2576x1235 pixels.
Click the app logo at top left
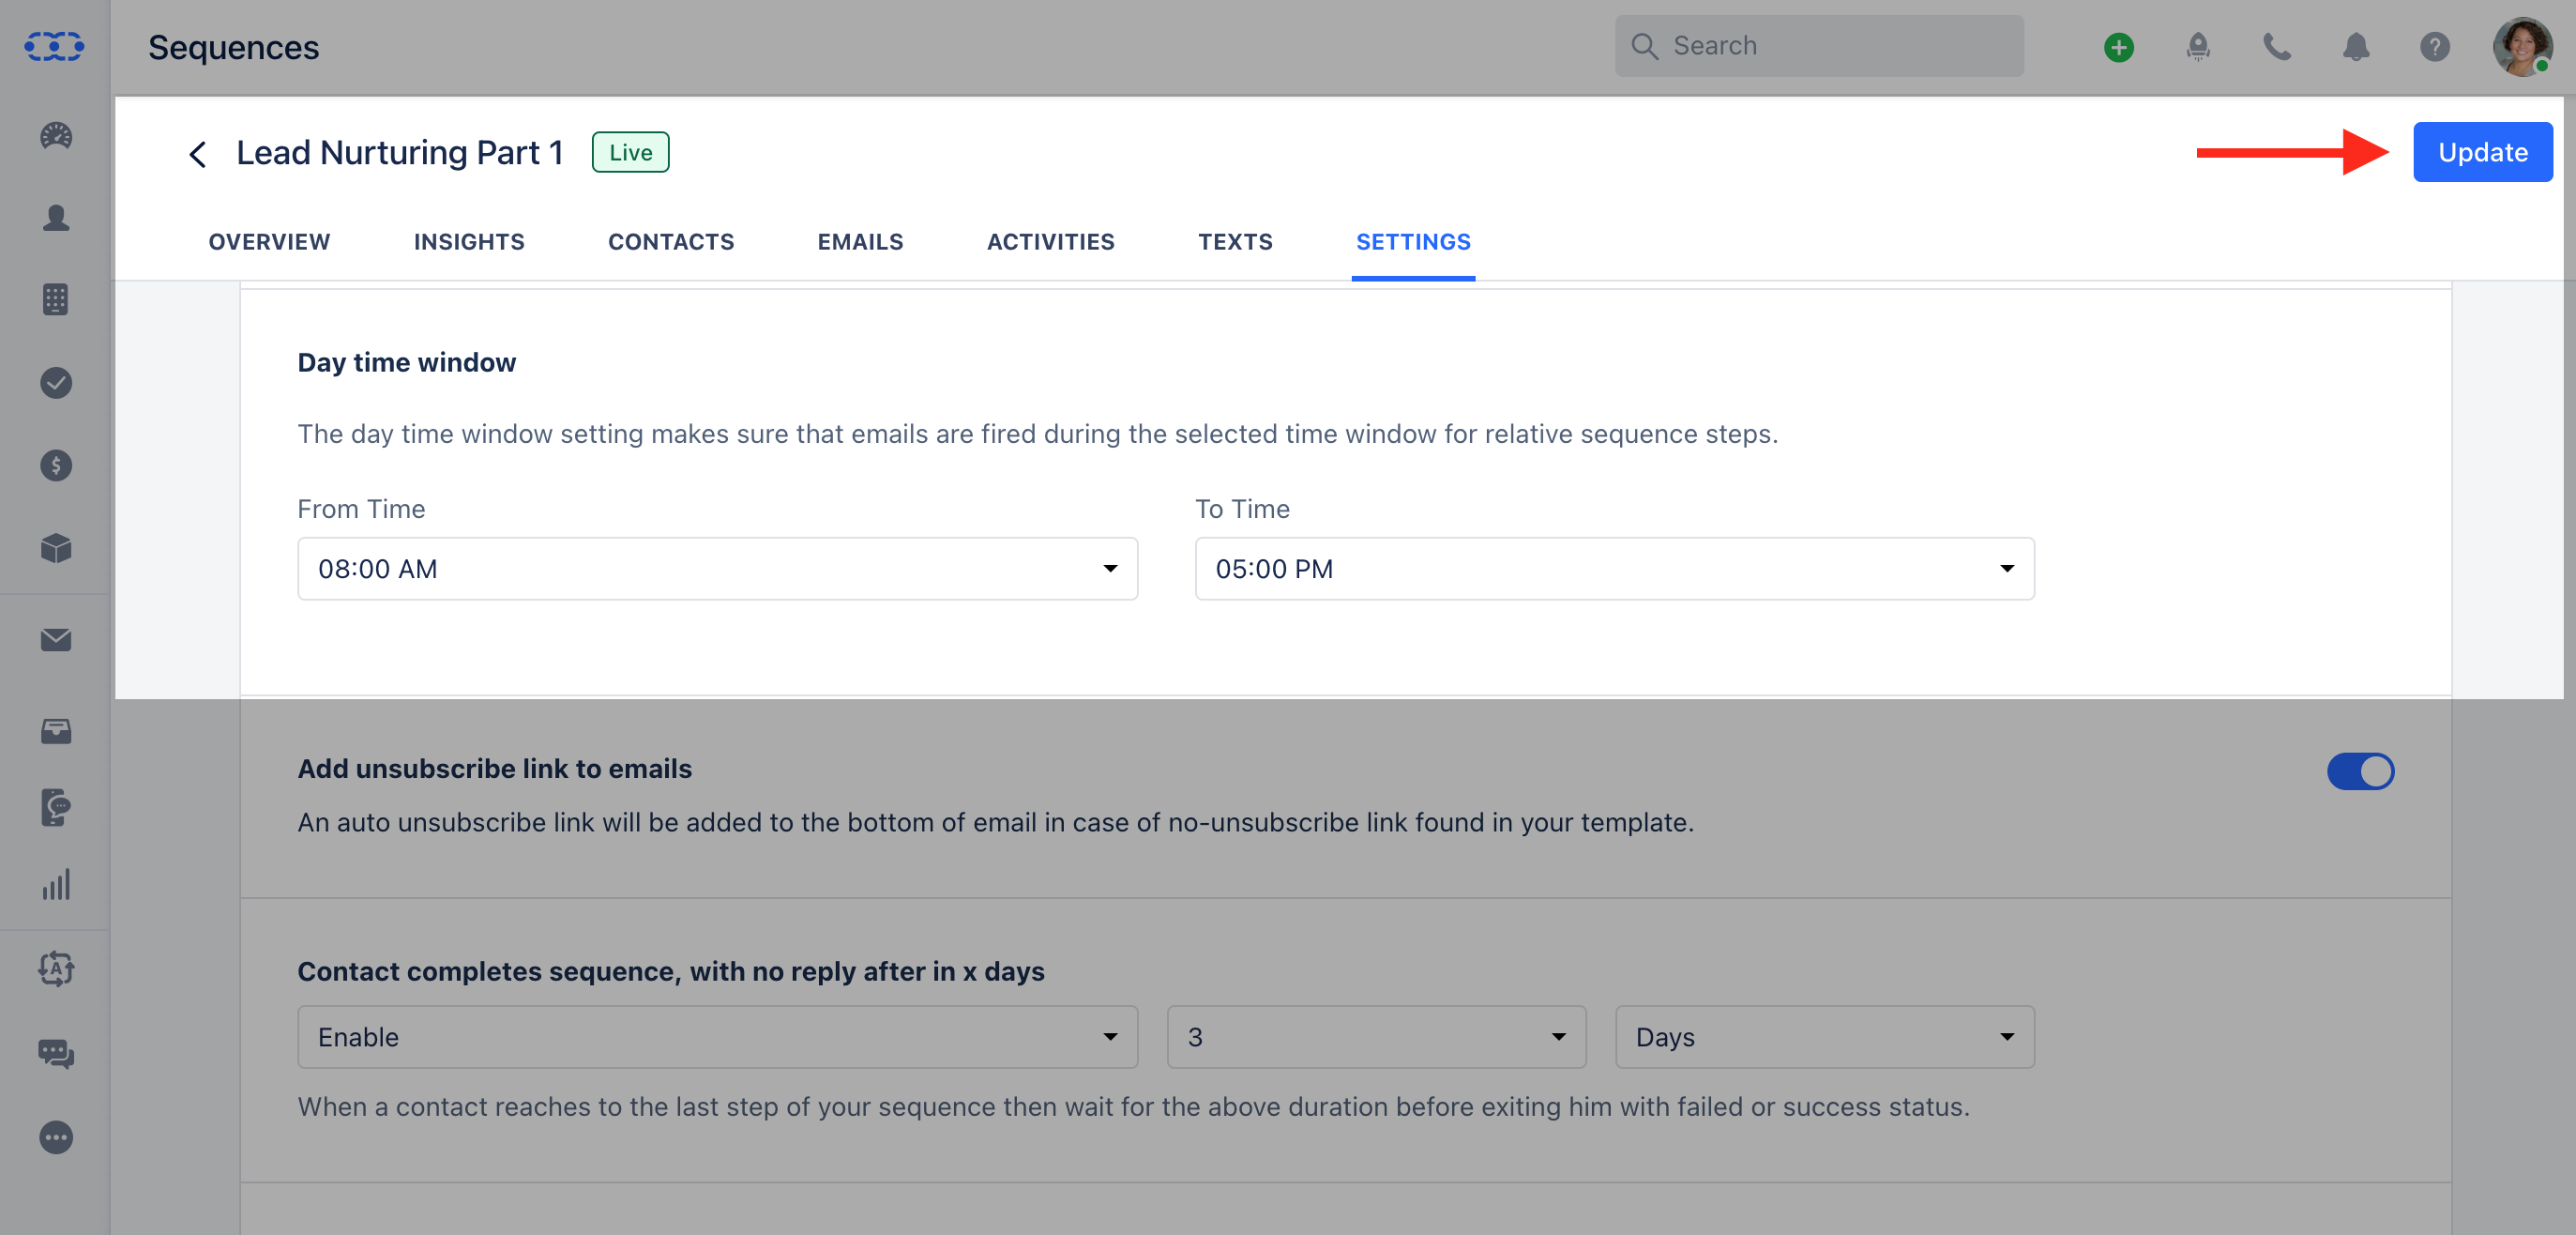(x=54, y=46)
